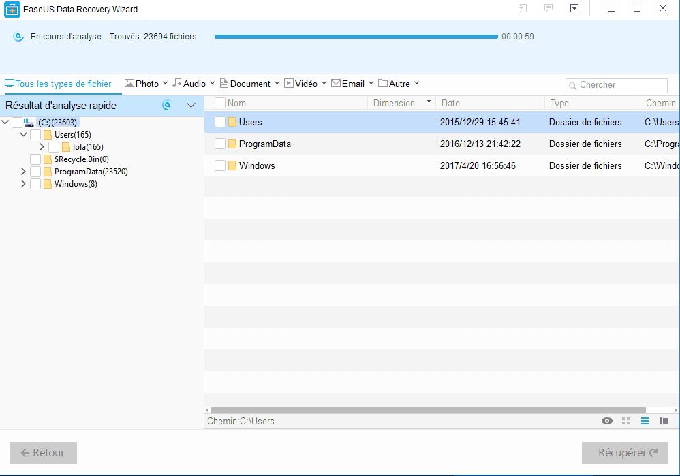Focus the Chercher search field

[x=616, y=85]
